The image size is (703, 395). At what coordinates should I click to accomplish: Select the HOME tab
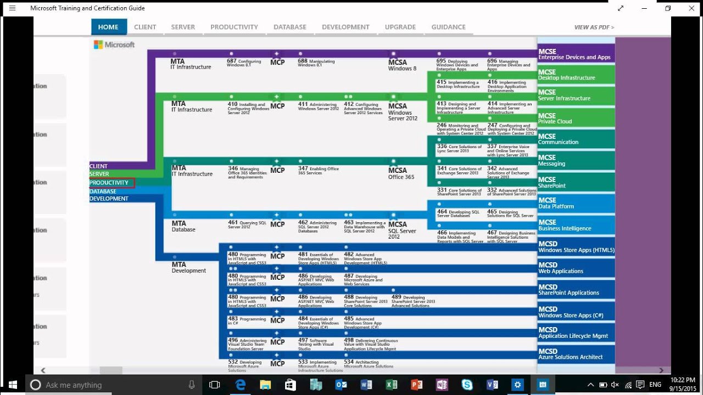click(x=109, y=27)
